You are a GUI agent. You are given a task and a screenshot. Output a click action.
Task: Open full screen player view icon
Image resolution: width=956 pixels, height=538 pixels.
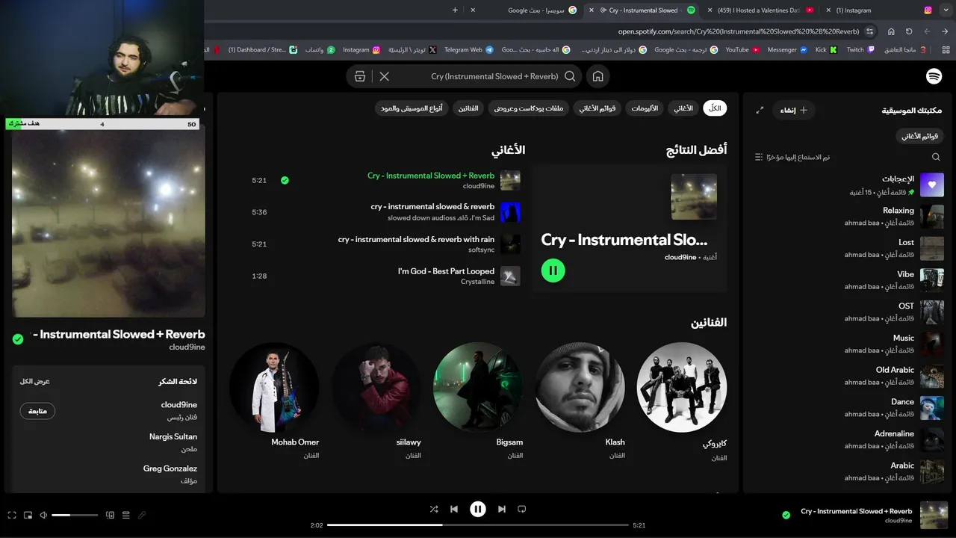12,515
